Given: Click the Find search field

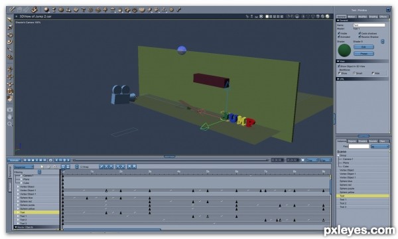Looking at the screenshot, I should [x=359, y=146].
